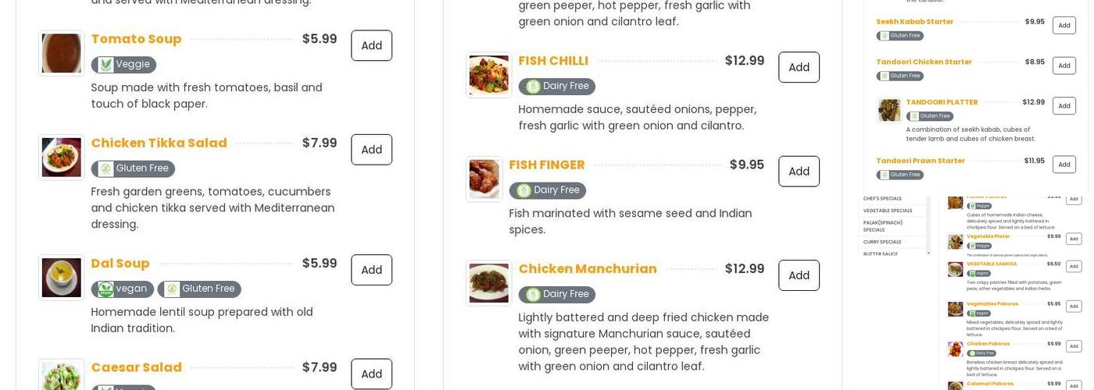Click the Gluten Free icon under TANDOORI PLATTER
Viewport: 1094px width, 390px height.
coord(913,116)
